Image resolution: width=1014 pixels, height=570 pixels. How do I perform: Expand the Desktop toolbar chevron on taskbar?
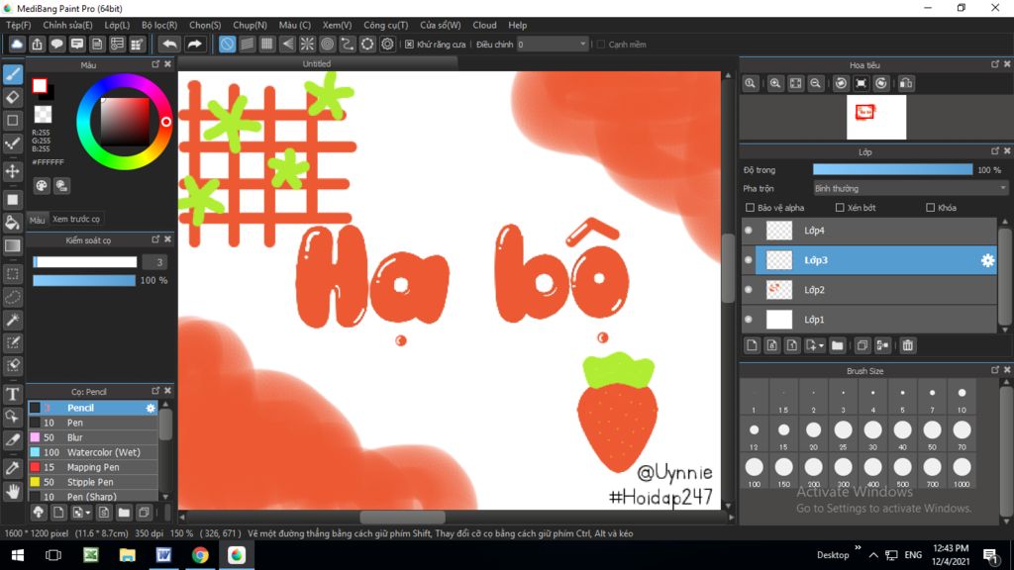click(859, 547)
